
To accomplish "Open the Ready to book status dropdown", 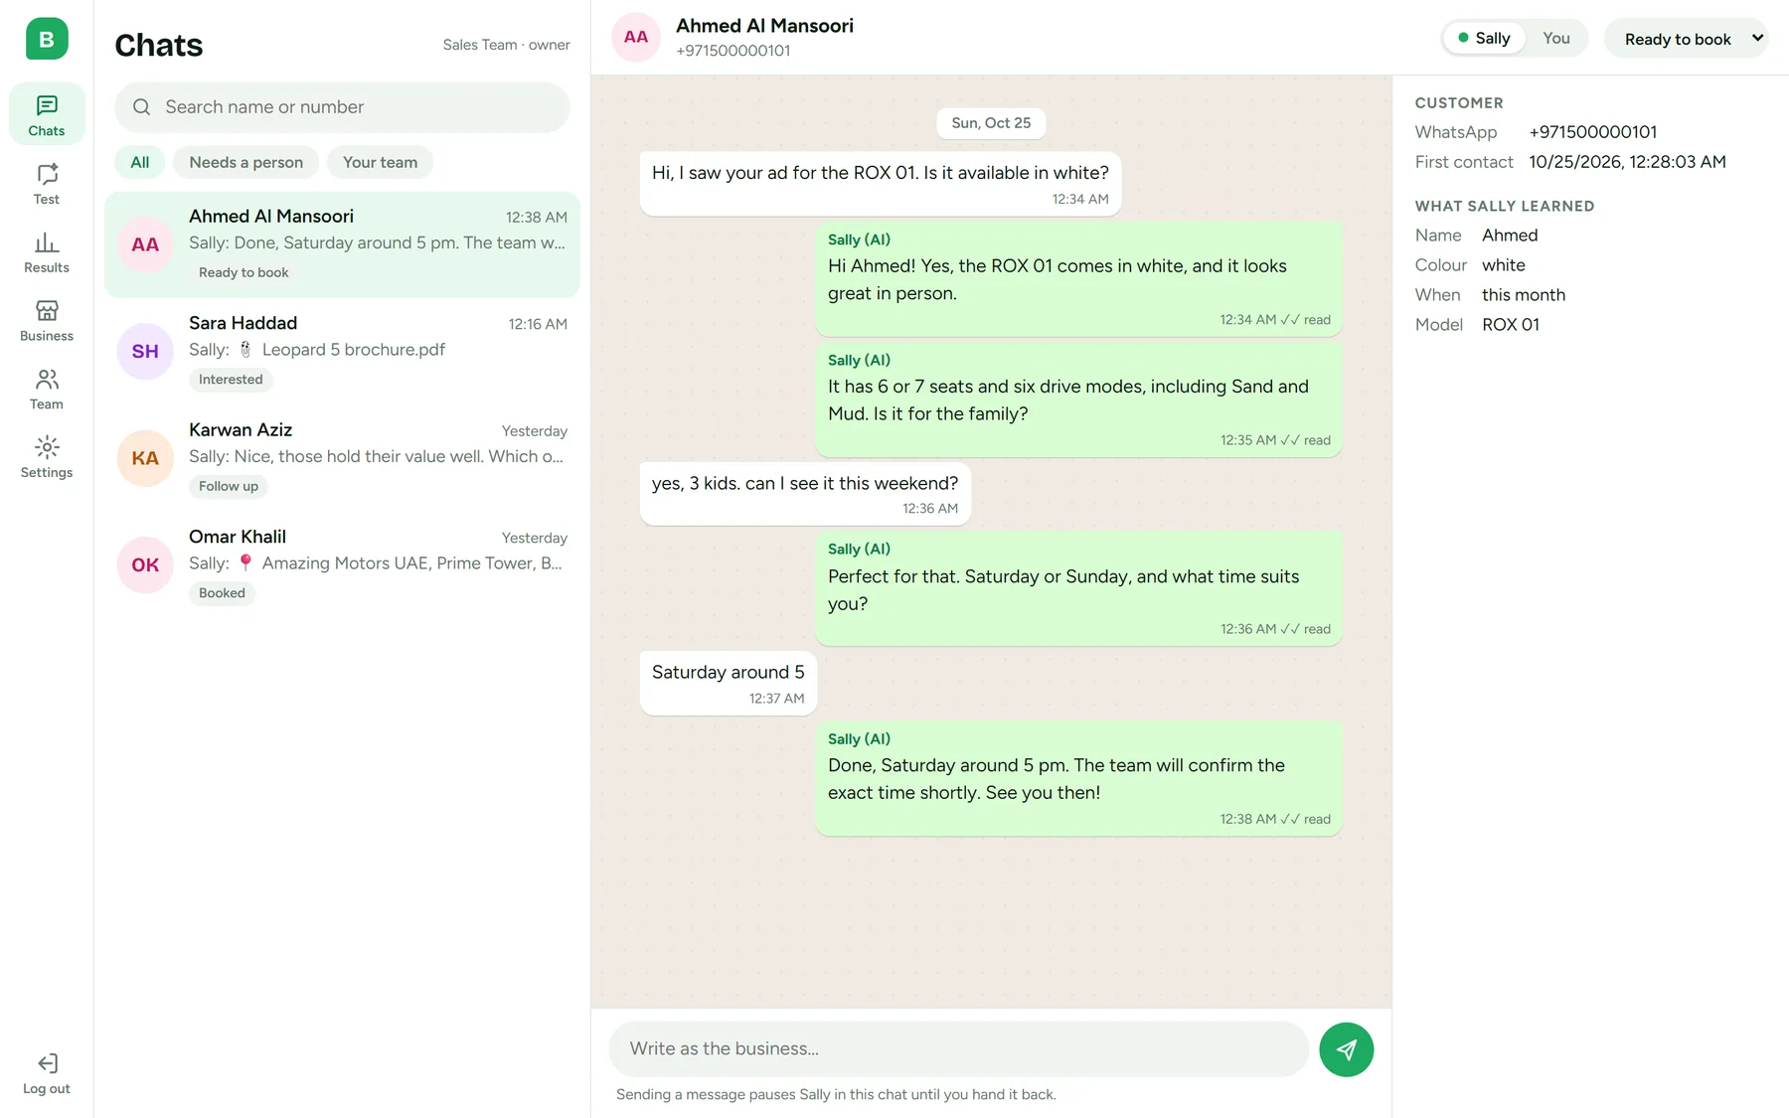I will coord(1687,39).
